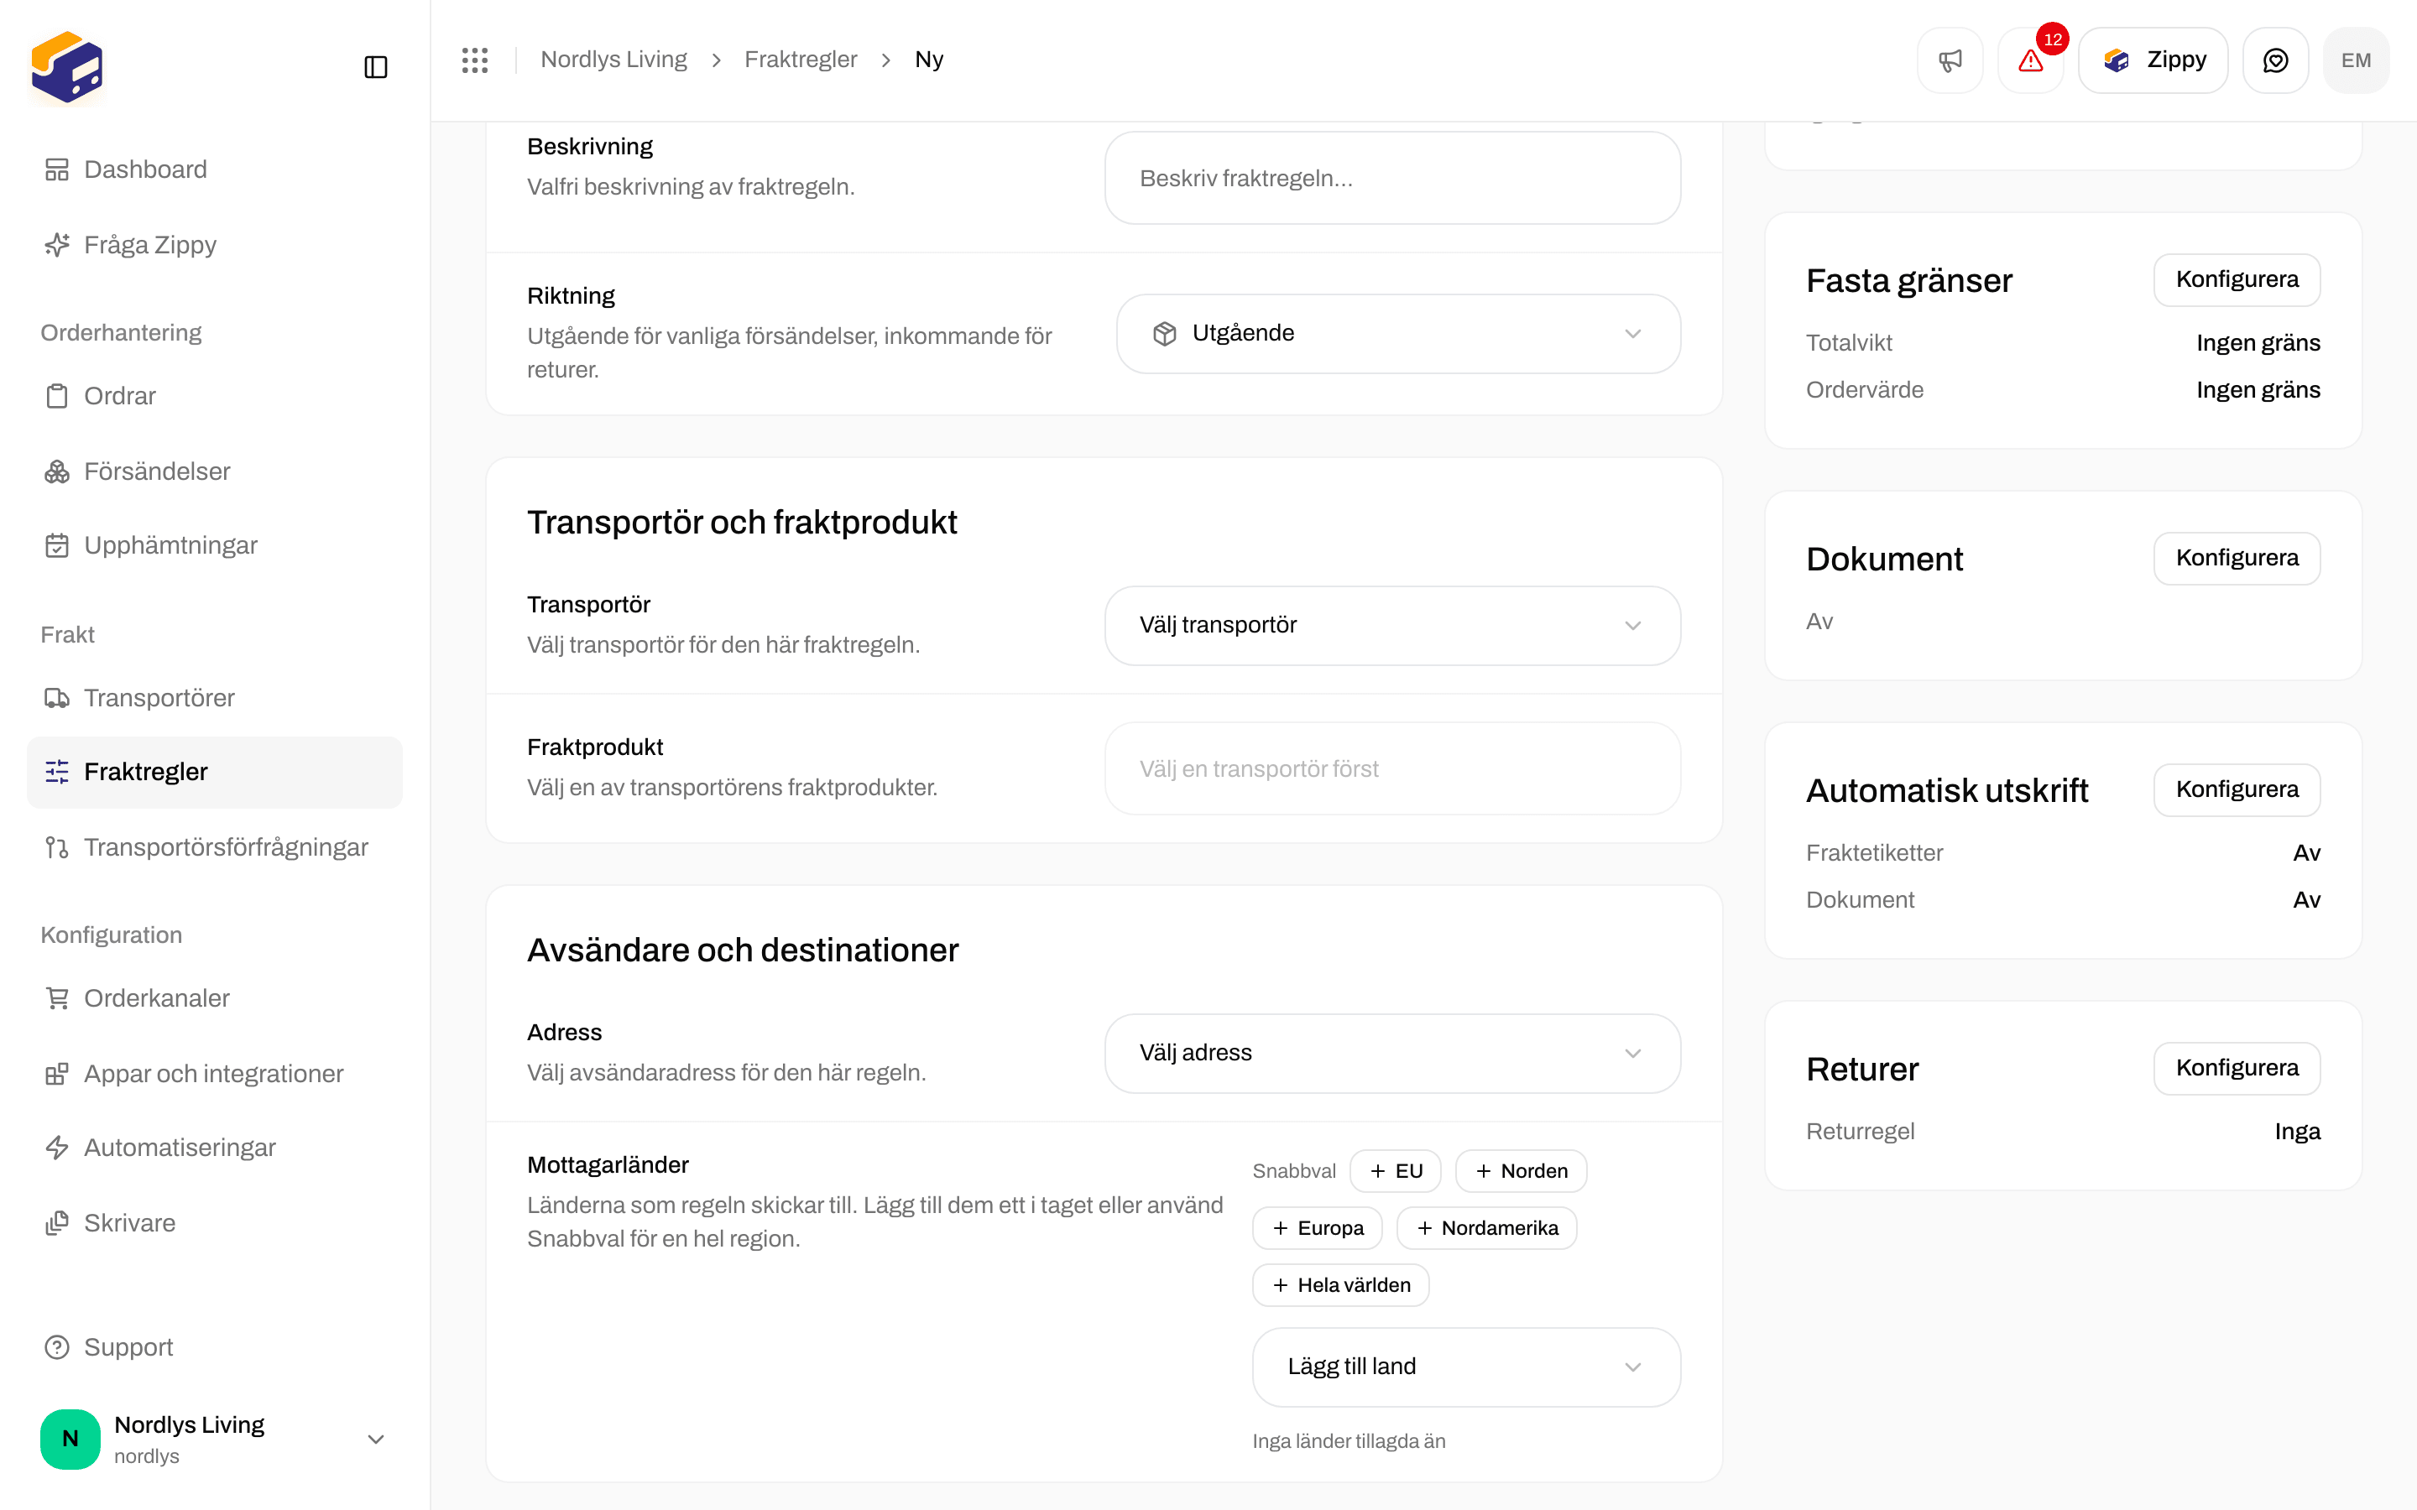
Task: Click Konfigurera for Automatisk utskrift
Action: pyautogui.click(x=2237, y=790)
